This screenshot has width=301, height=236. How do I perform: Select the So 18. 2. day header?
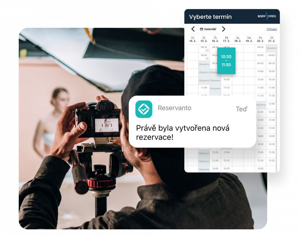click(238, 39)
